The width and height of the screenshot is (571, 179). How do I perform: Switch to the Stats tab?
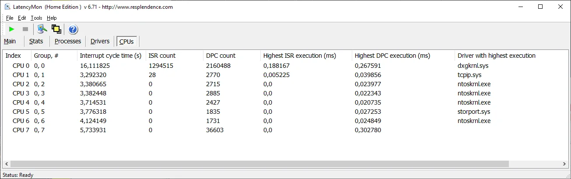point(36,41)
